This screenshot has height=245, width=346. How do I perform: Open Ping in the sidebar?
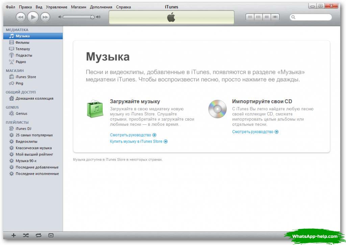pos(33,83)
